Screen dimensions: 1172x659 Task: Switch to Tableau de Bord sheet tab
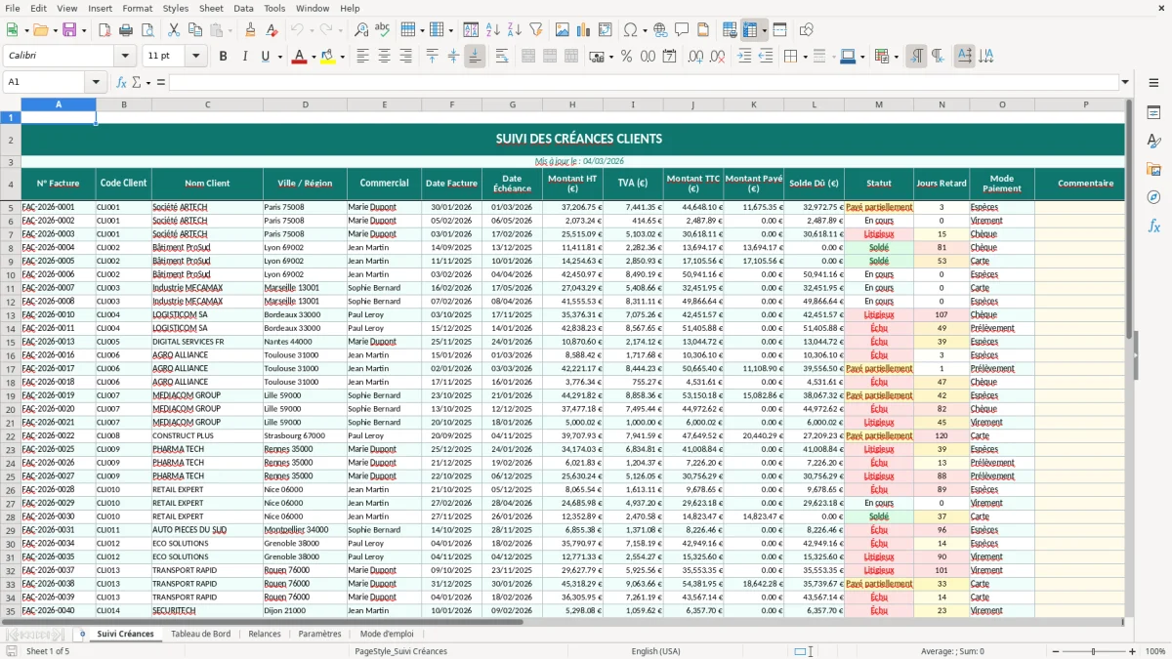(201, 634)
